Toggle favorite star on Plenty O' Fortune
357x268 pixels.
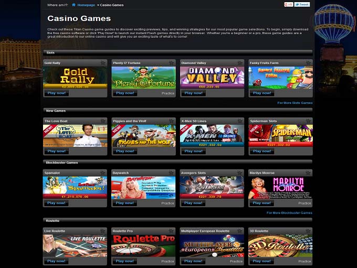coord(172,63)
